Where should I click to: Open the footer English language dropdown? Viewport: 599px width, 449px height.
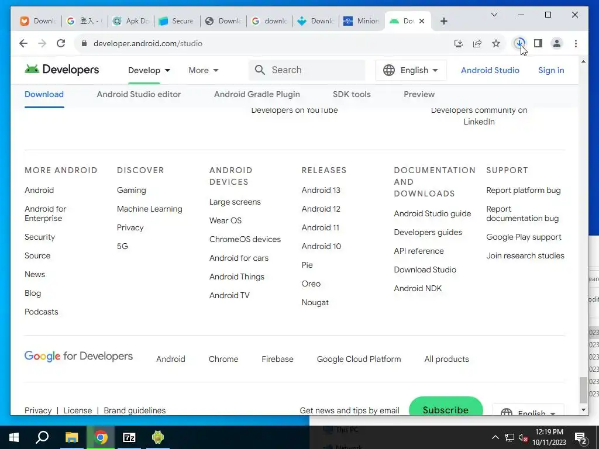tap(528, 410)
